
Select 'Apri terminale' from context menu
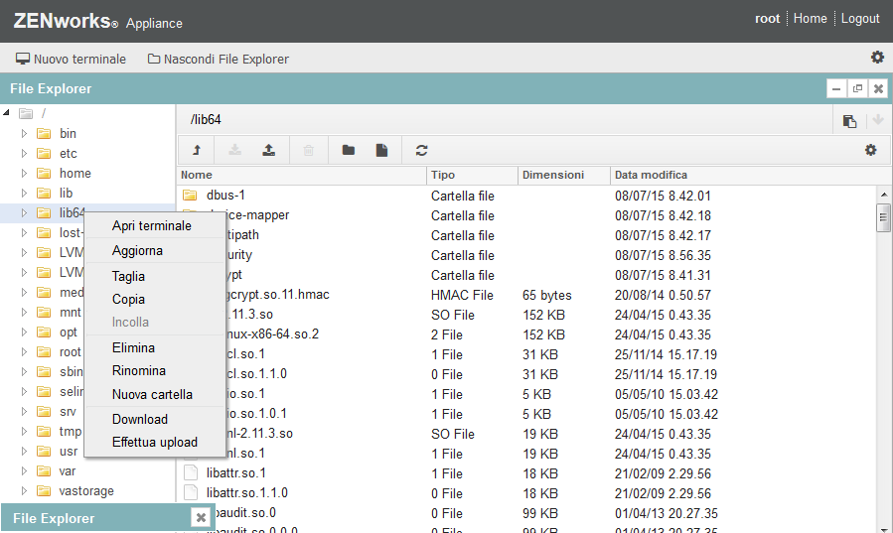(x=151, y=226)
